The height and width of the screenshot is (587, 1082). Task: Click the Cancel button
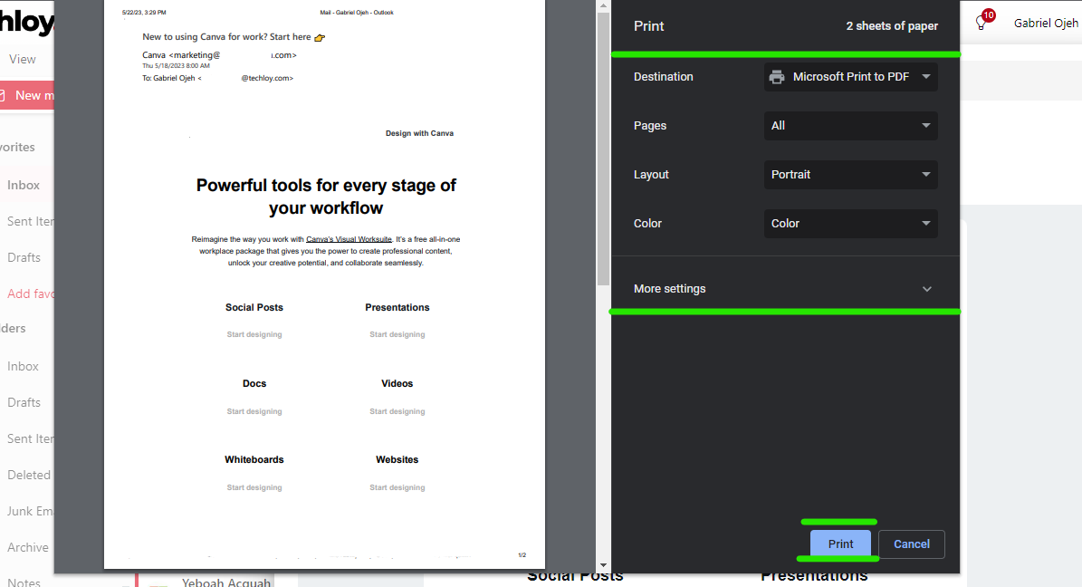(912, 544)
